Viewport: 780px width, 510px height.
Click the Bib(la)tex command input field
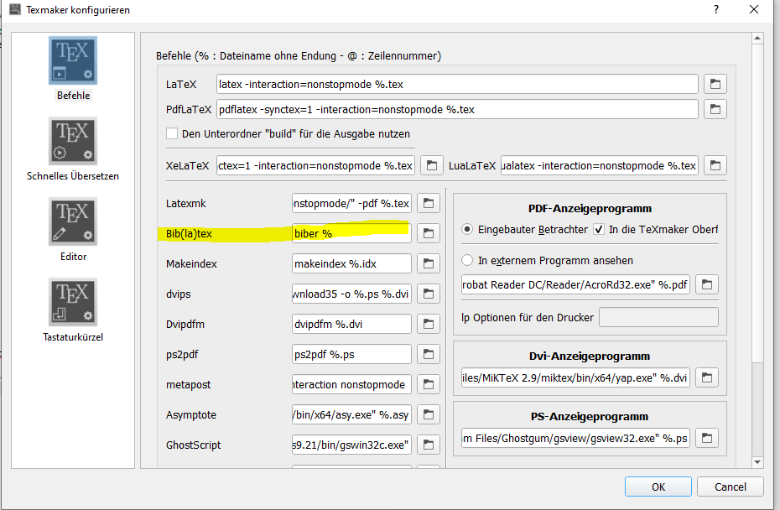click(x=351, y=232)
